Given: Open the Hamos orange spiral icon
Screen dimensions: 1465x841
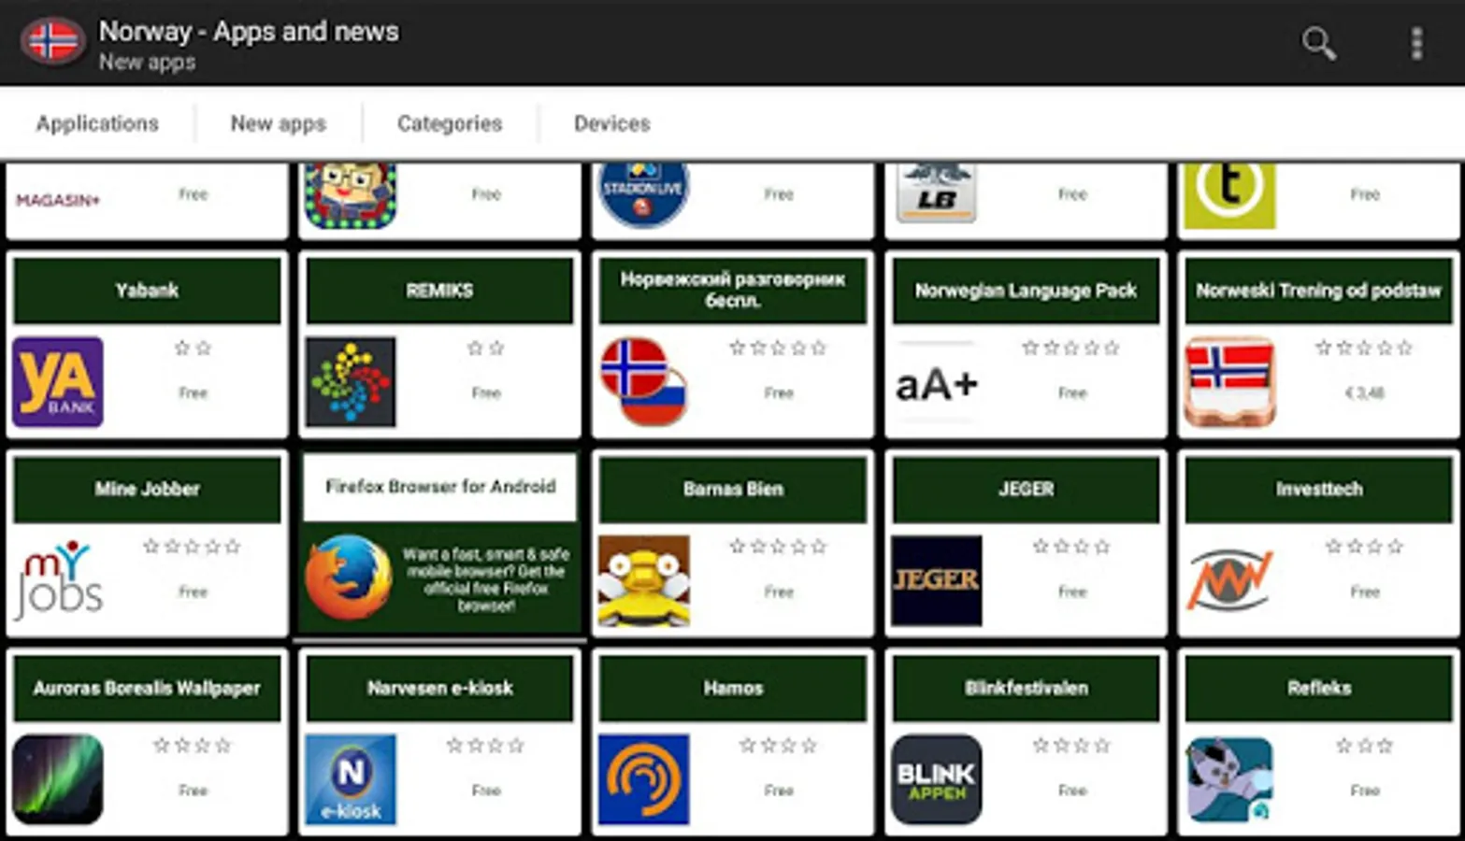Looking at the screenshot, I should tap(644, 779).
